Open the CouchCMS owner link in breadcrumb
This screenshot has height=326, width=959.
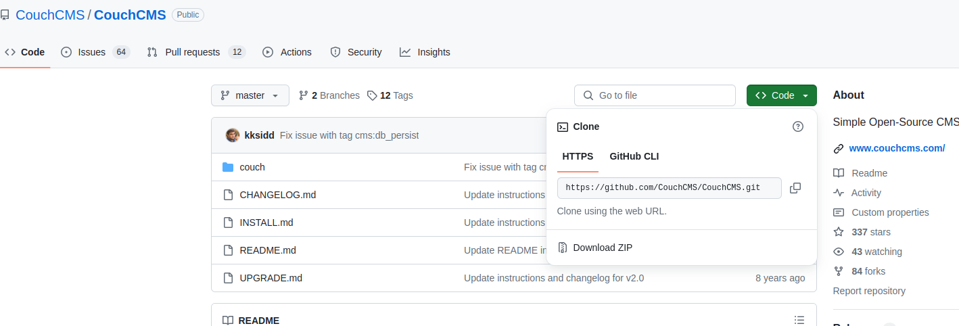point(50,15)
